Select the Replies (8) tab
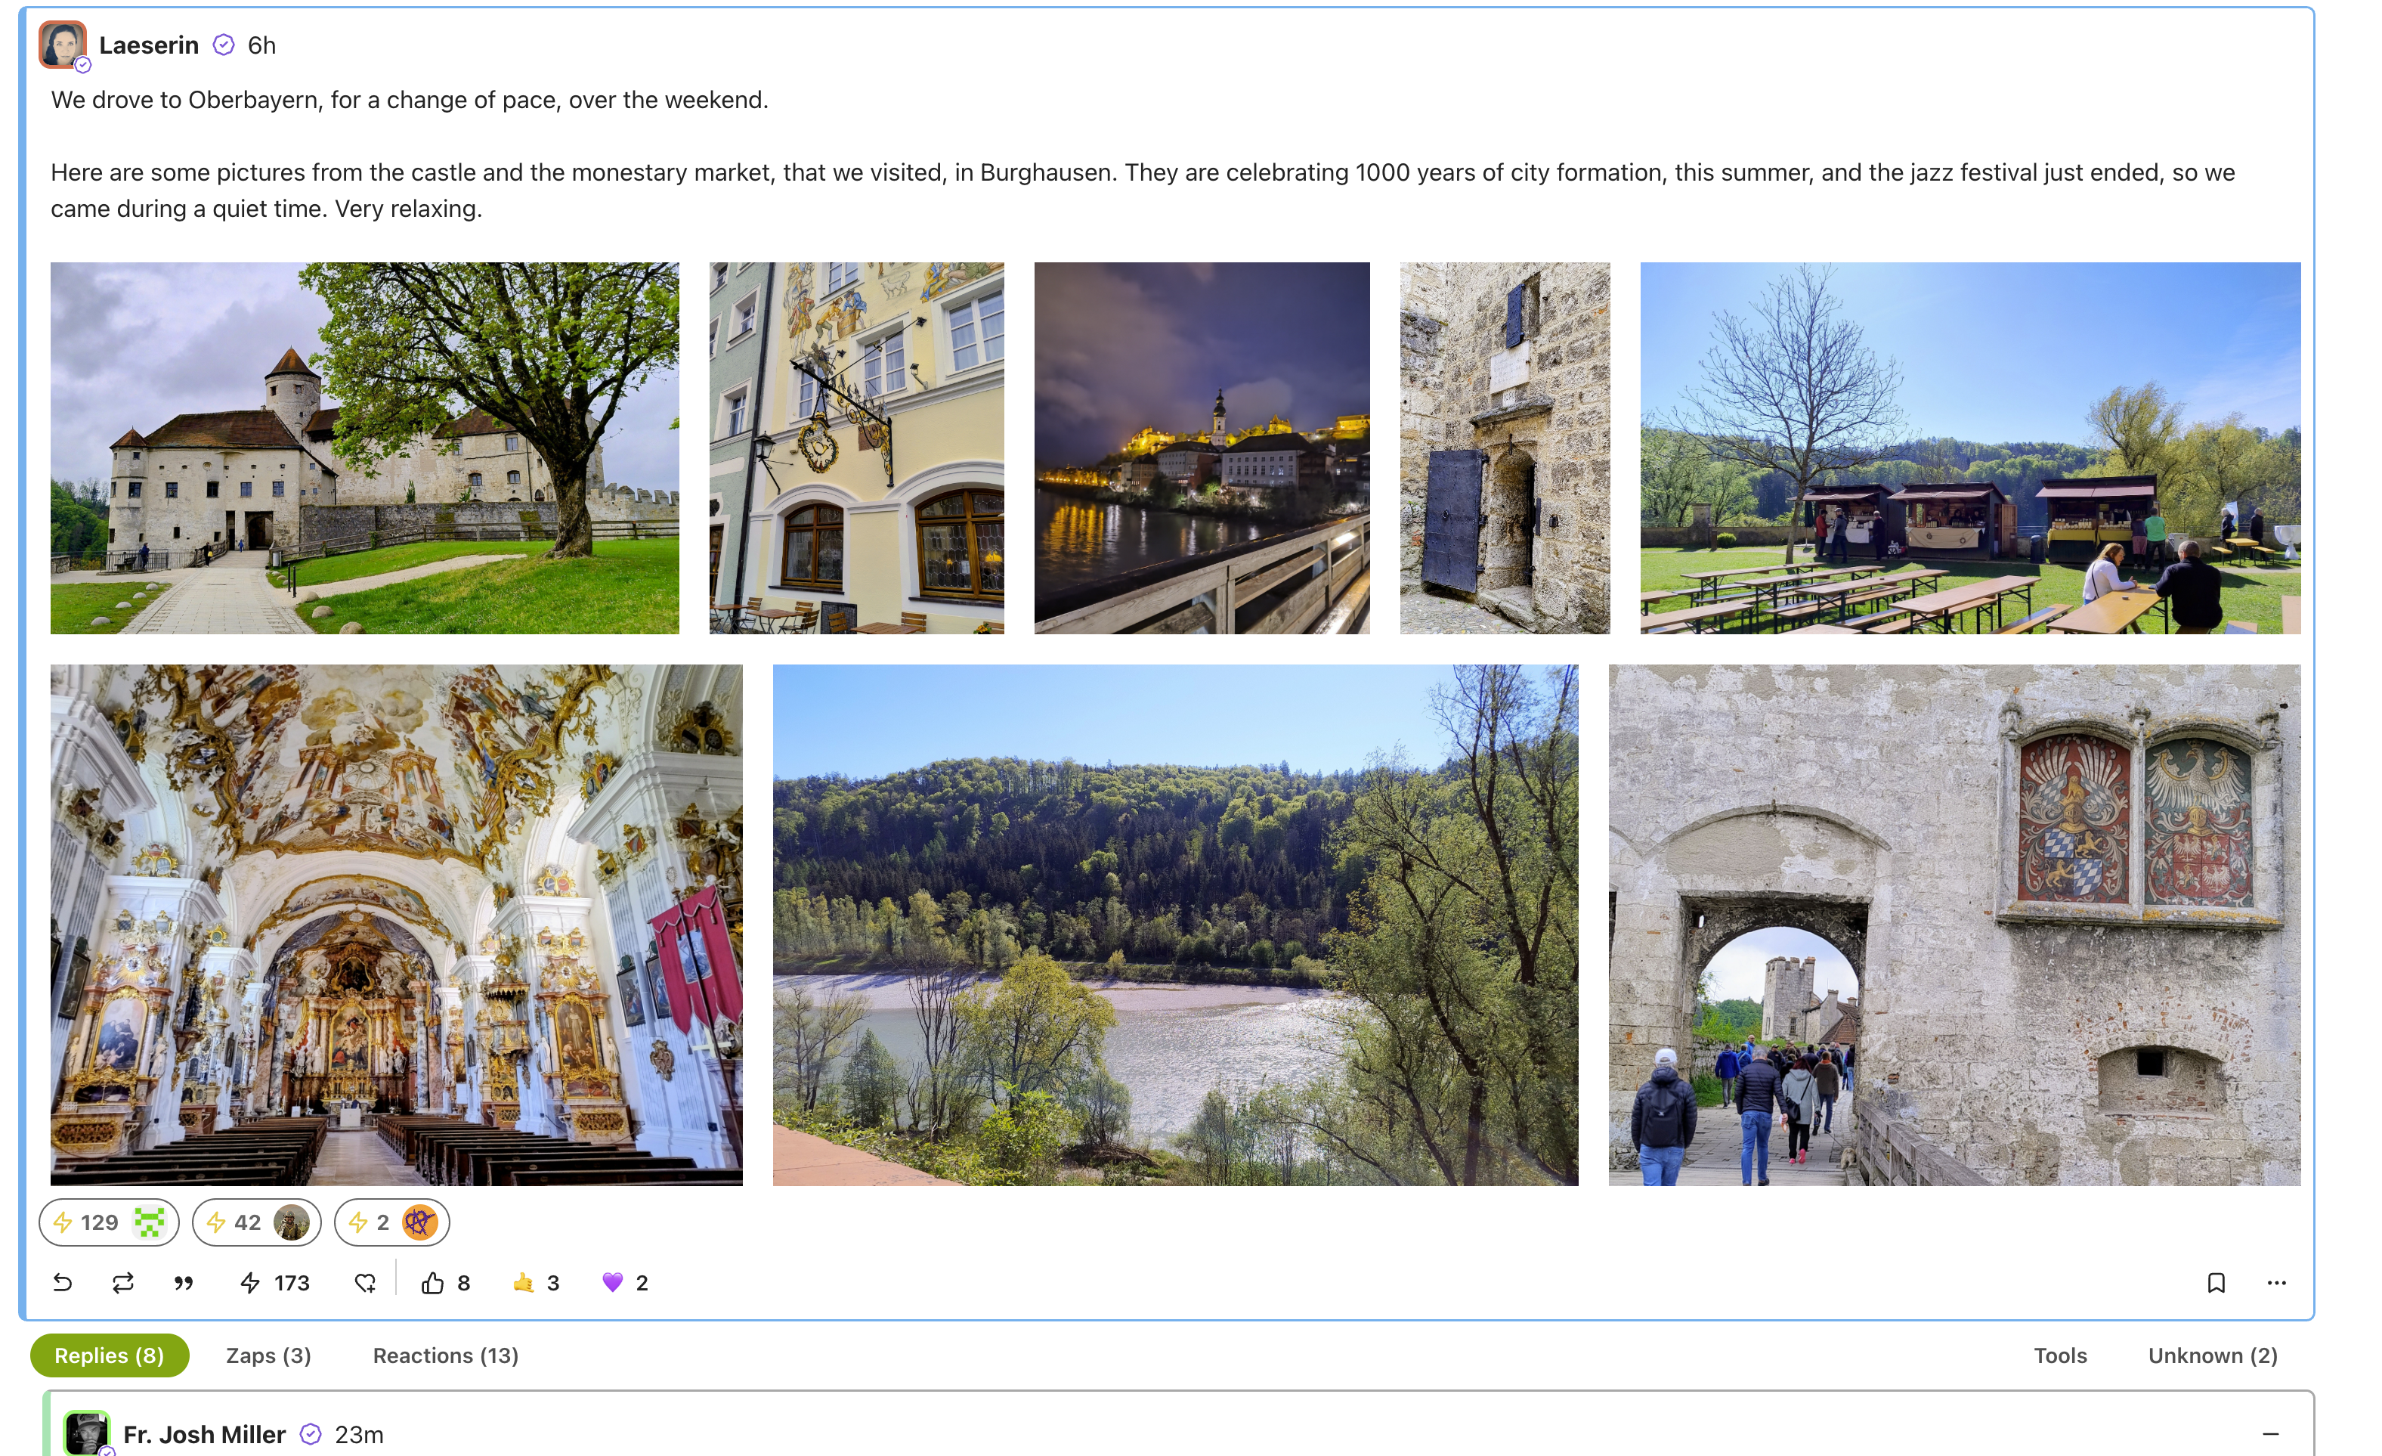 click(110, 1355)
